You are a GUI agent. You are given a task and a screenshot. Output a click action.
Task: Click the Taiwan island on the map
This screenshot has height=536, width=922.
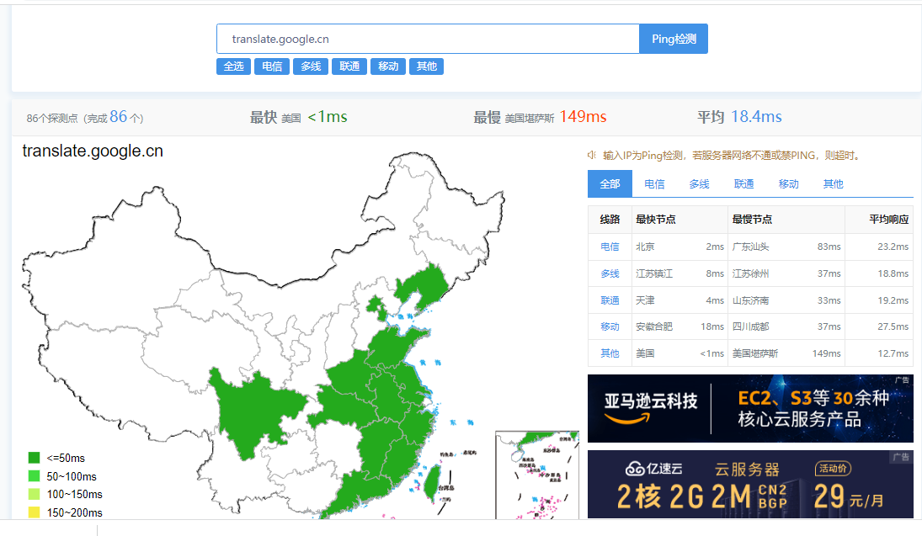point(432,483)
